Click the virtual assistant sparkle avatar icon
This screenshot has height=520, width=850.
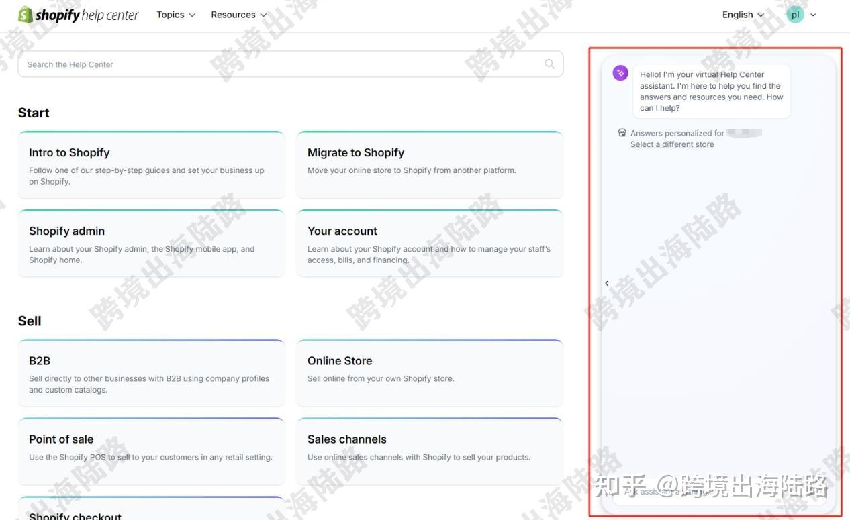coord(619,72)
